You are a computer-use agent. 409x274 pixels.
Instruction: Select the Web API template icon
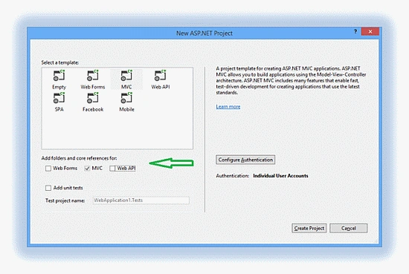[x=160, y=75]
